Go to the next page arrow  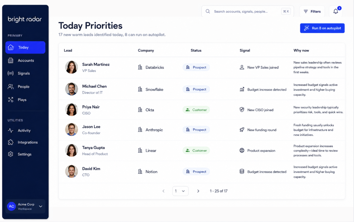point(198,191)
